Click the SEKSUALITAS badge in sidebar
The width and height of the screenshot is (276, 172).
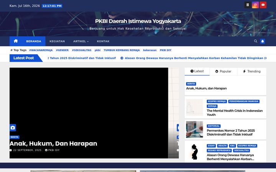click(x=242, y=151)
